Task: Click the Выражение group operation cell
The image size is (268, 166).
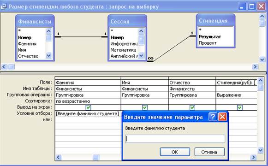Action: pos(237,95)
